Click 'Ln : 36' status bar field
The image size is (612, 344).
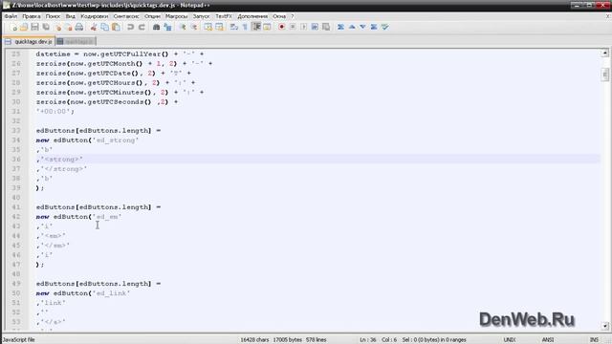[368, 340]
